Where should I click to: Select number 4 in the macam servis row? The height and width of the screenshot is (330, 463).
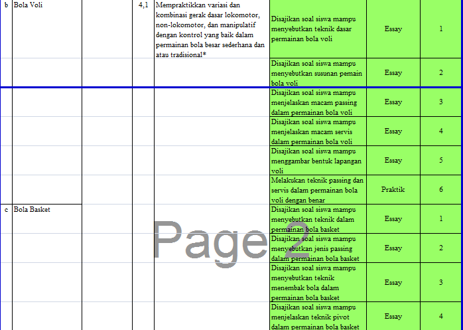coord(440,131)
